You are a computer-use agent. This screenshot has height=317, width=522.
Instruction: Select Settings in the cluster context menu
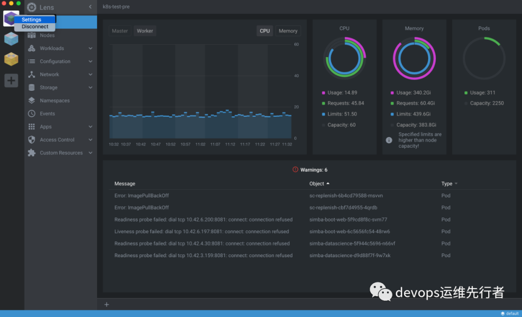[35, 20]
